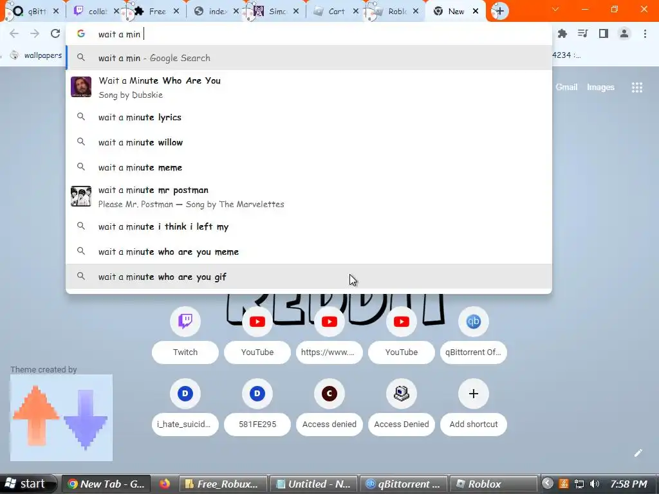Open the Twitch shortcut icon
This screenshot has width=659, height=494.
point(185,322)
